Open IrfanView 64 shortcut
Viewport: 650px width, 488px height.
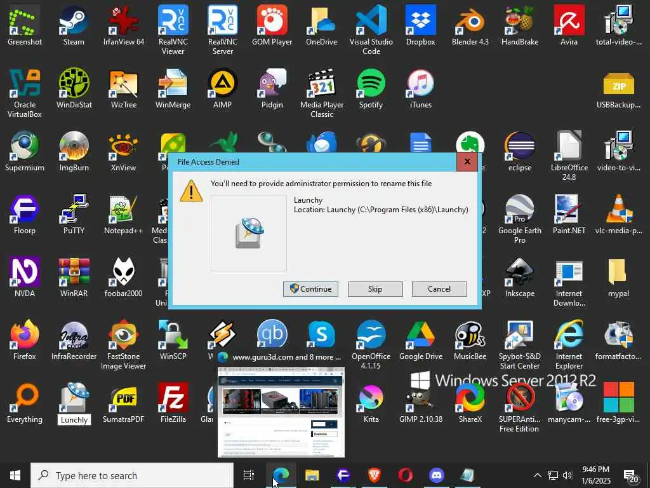pos(124,25)
